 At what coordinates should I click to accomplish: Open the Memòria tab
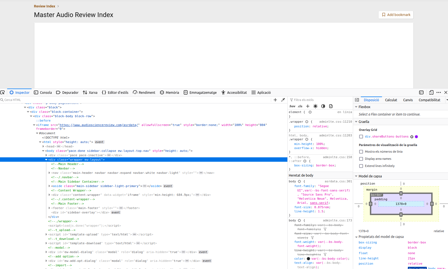[x=169, y=92]
